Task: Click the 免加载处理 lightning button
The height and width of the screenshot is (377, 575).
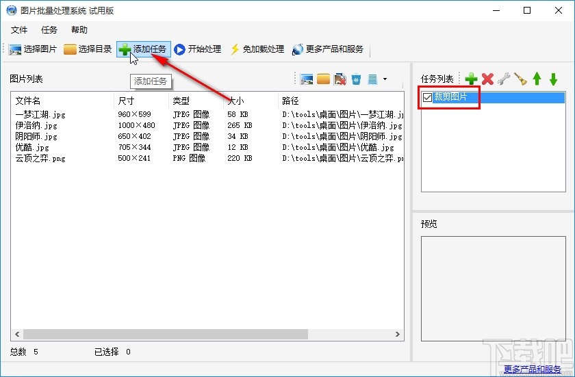Action: [257, 49]
